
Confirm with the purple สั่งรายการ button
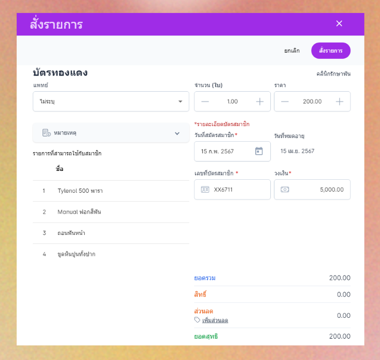pos(331,51)
